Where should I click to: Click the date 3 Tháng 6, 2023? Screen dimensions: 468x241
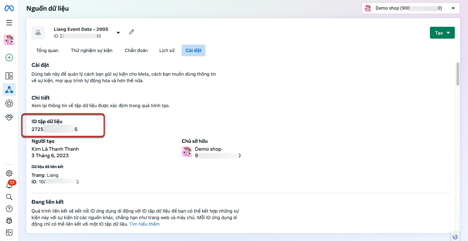(50, 156)
